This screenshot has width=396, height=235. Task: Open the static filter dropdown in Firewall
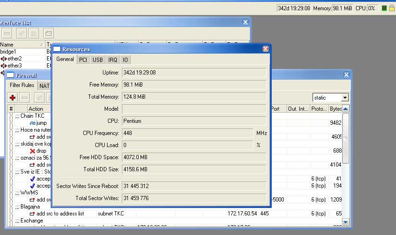click(x=345, y=98)
